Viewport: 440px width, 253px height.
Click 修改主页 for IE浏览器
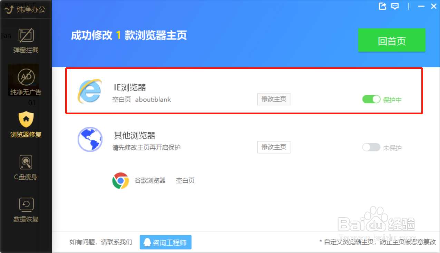coord(274,99)
